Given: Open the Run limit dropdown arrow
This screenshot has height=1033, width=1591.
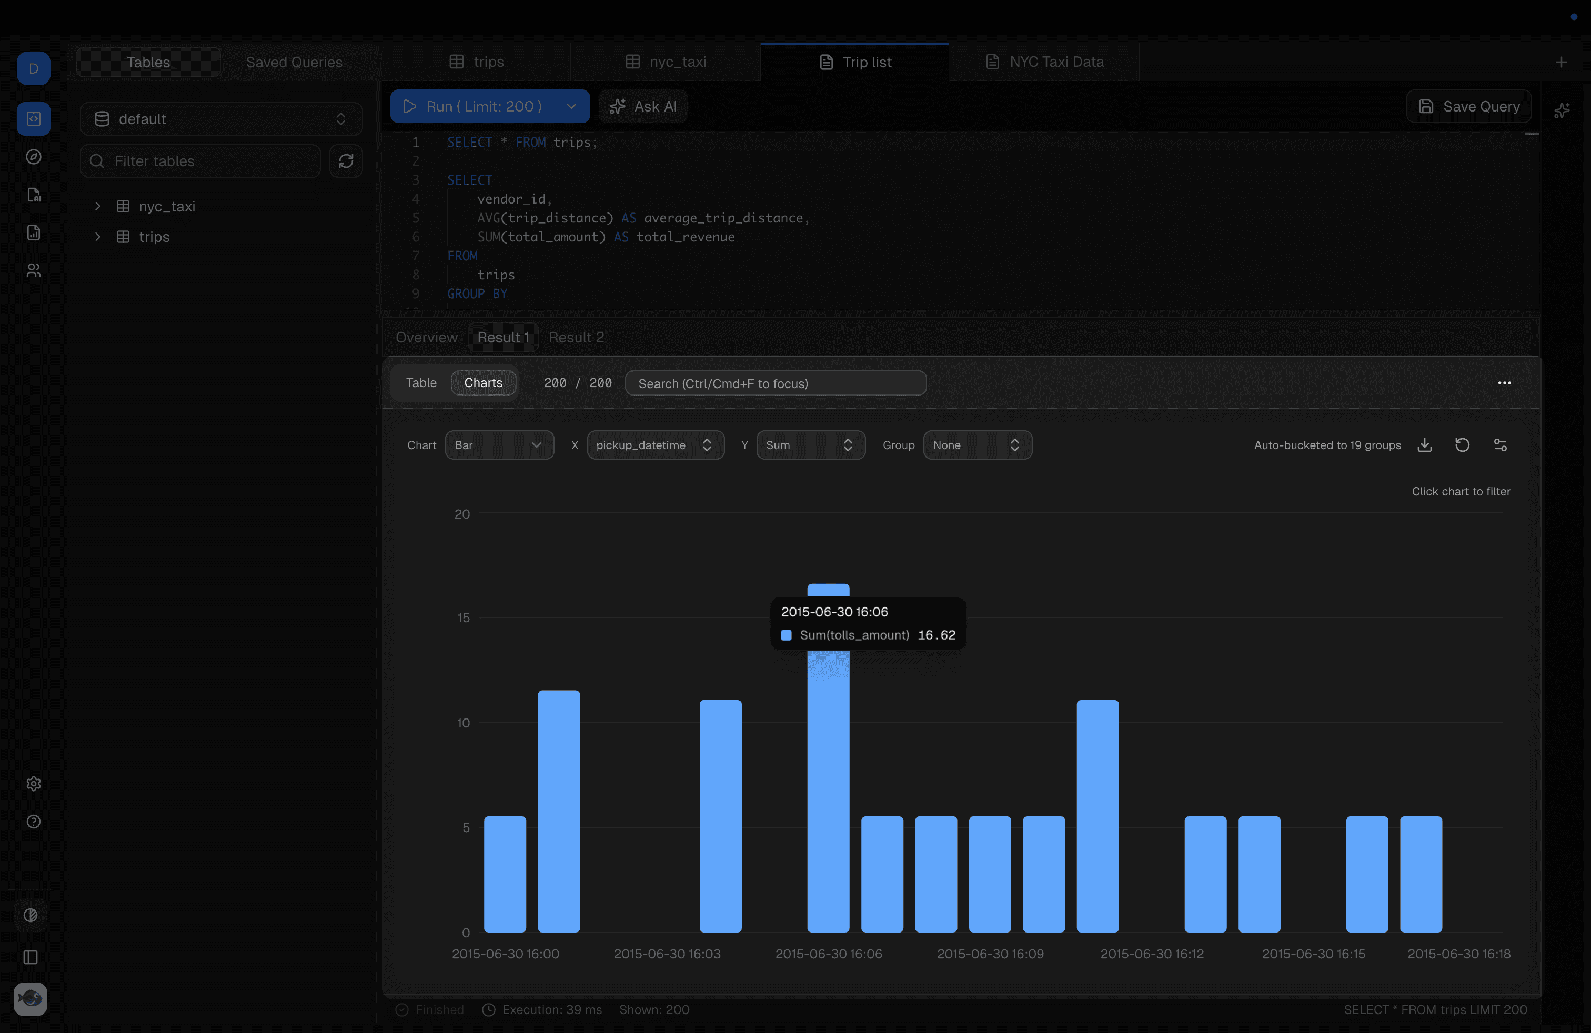Looking at the screenshot, I should pyautogui.click(x=571, y=106).
